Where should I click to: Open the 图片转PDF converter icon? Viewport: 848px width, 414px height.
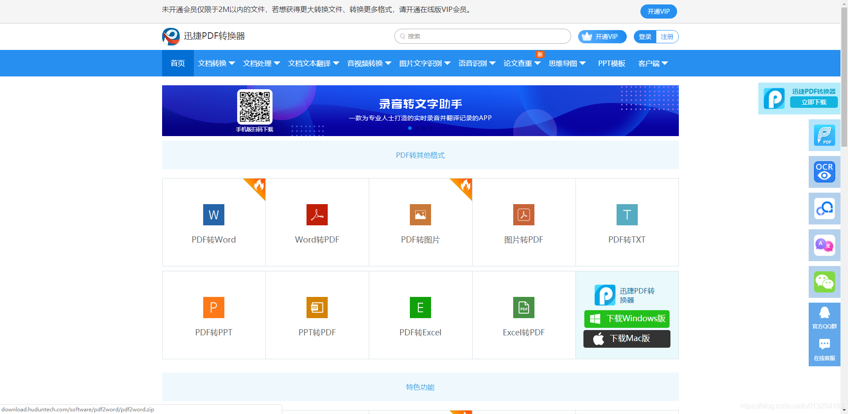[524, 215]
